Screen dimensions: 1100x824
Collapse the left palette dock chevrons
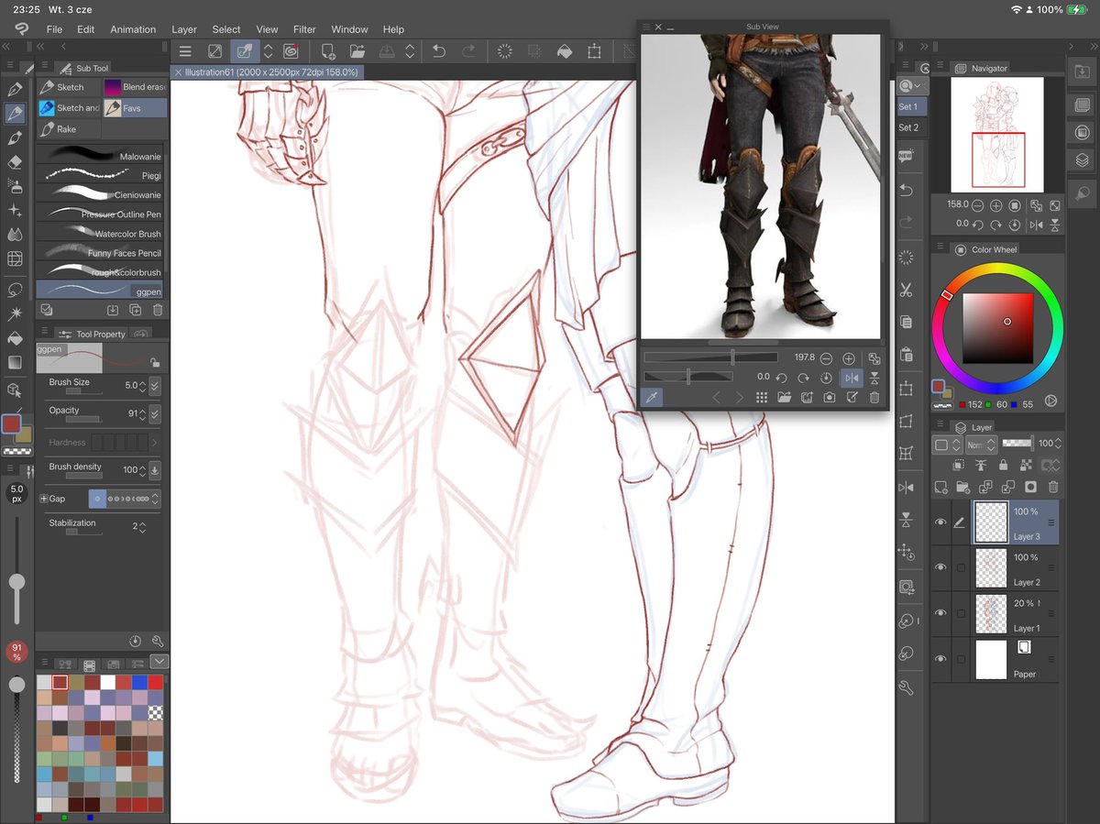[6, 45]
